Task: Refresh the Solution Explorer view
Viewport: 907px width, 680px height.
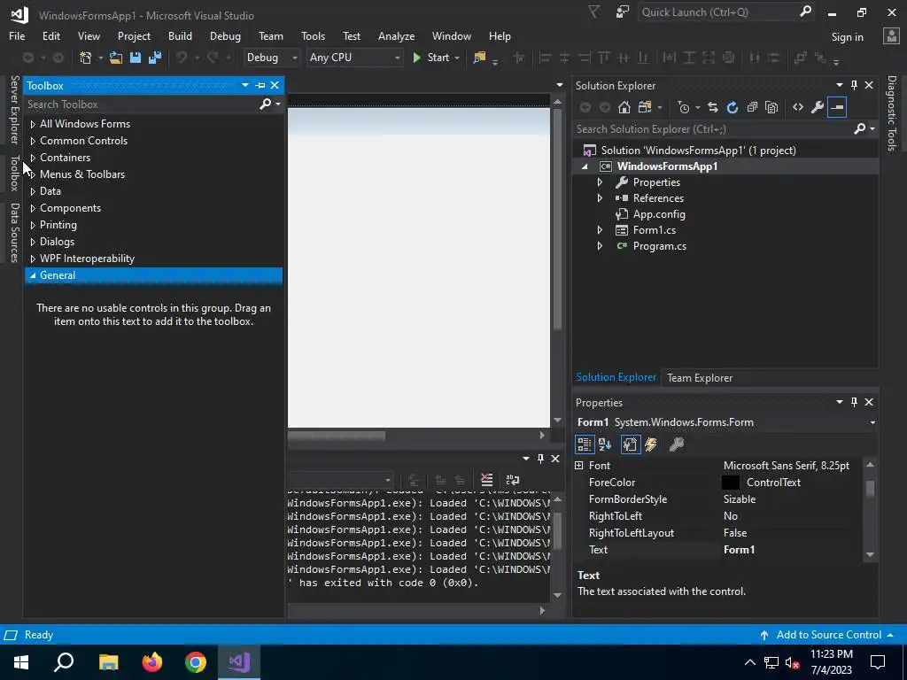Action: (733, 107)
